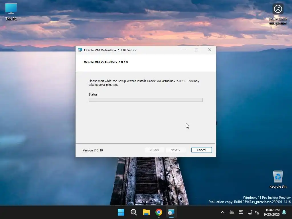Click the bold 'Oracle VM VirtualBox 7.0.10' heading
The width and height of the screenshot is (292, 219).
pyautogui.click(x=106, y=62)
